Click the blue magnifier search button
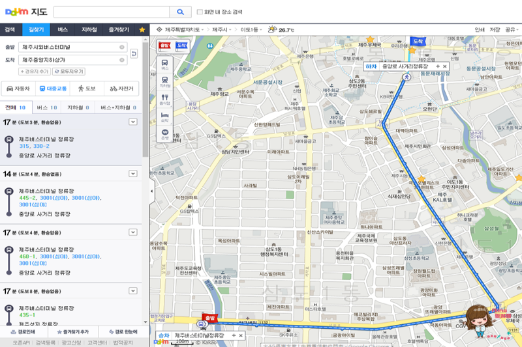This screenshot has height=347, width=522. (x=180, y=12)
